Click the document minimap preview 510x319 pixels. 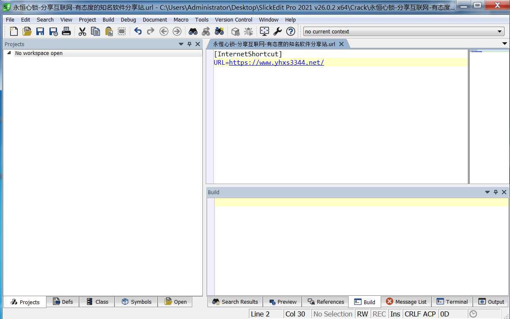tap(489, 116)
